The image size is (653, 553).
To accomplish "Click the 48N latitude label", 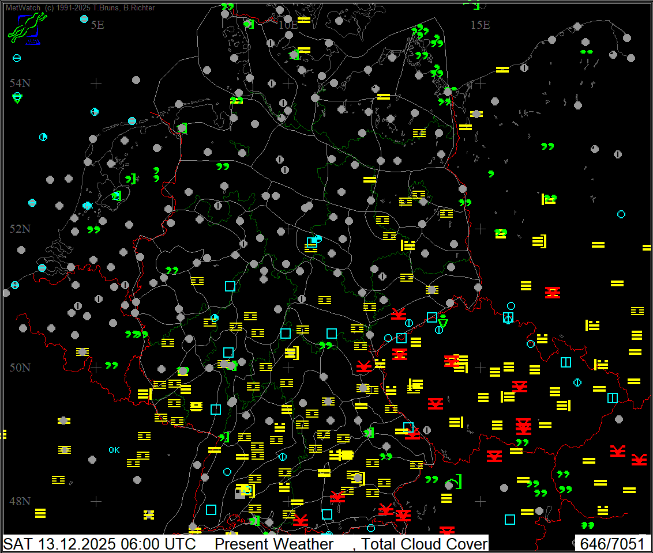I will click(20, 501).
